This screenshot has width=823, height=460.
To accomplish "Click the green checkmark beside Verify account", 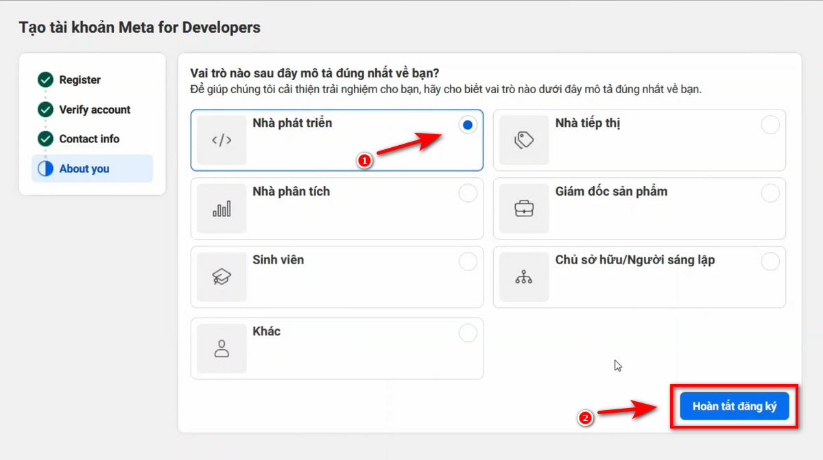I will pos(45,110).
